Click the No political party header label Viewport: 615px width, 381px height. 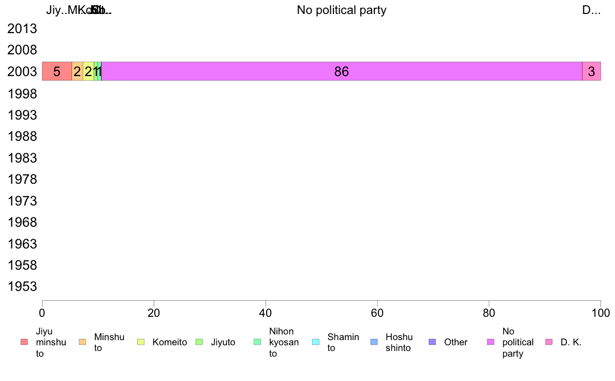click(x=342, y=10)
